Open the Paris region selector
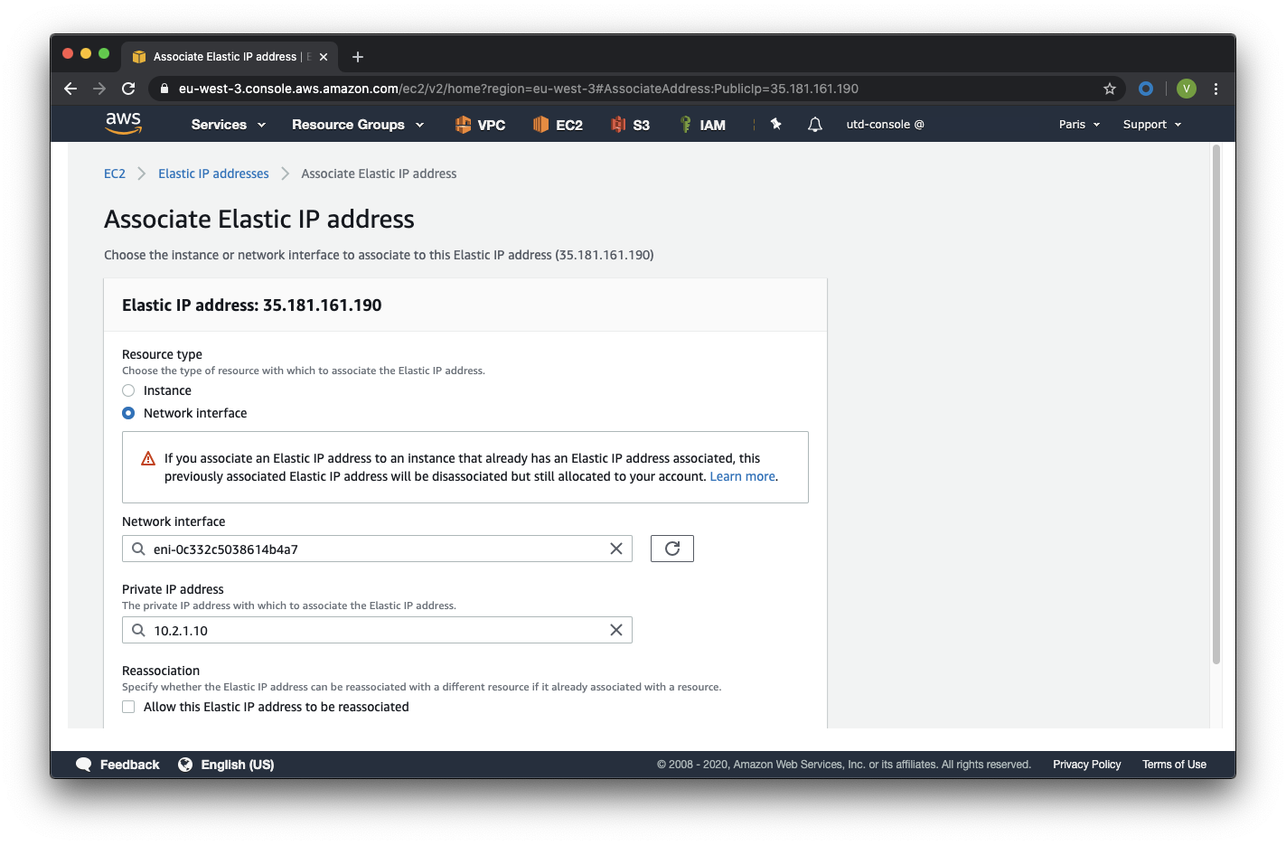Screen dimensions: 1286x845 (1080, 125)
